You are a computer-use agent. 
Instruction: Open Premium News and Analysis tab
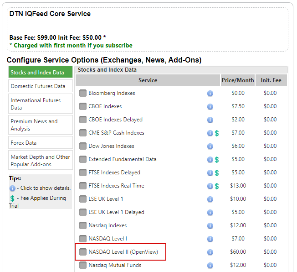[41, 125]
